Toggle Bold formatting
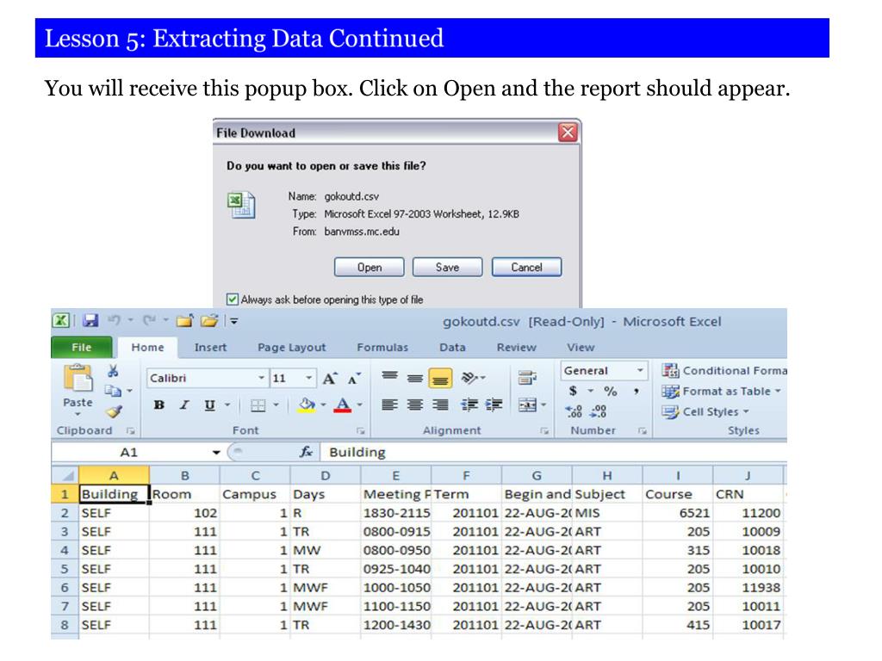The width and height of the screenshot is (882, 661). [x=159, y=405]
